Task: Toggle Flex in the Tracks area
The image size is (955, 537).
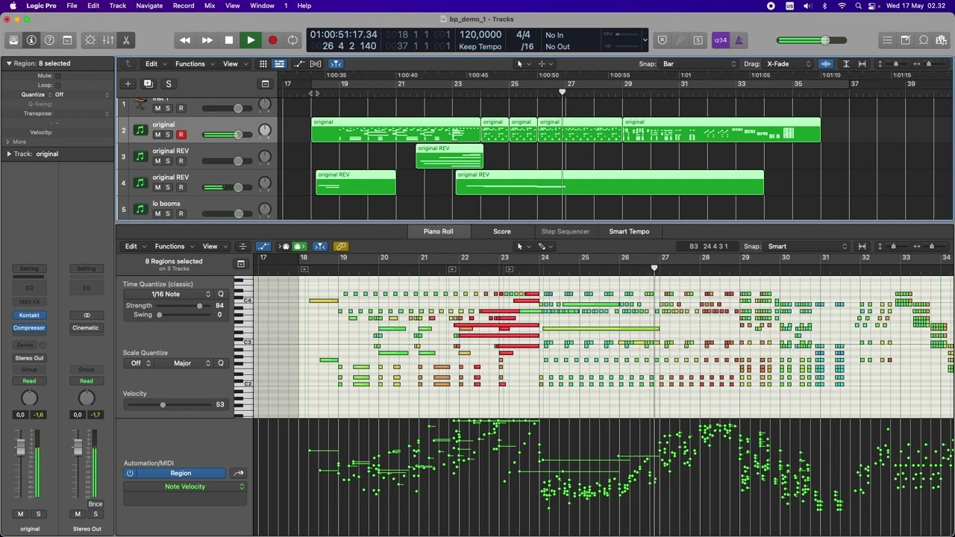Action: point(316,64)
